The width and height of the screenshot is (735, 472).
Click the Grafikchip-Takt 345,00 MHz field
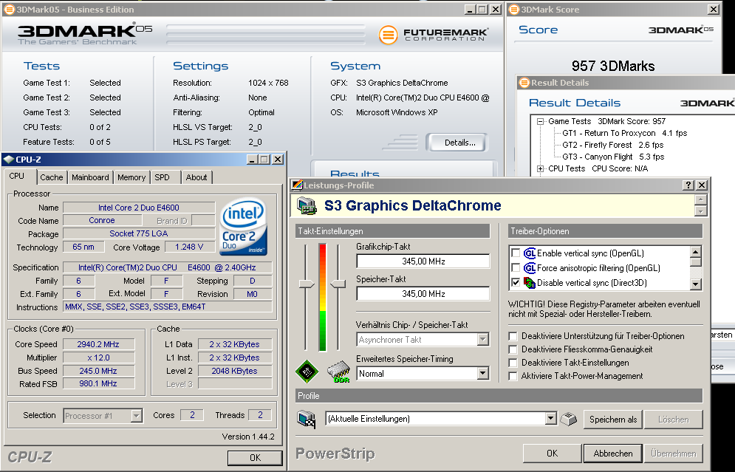click(423, 261)
